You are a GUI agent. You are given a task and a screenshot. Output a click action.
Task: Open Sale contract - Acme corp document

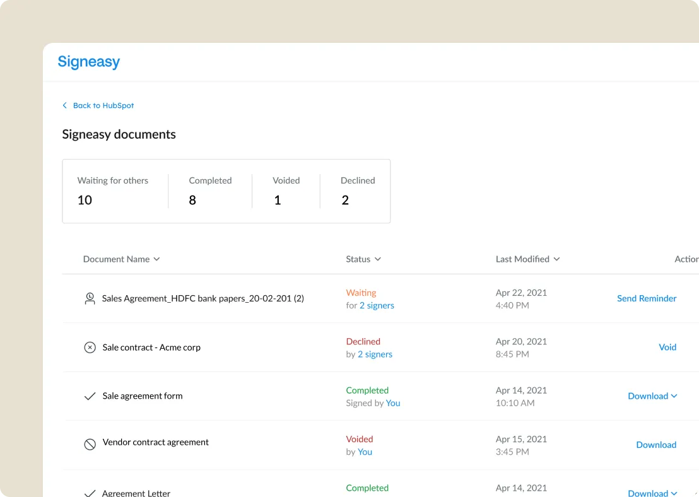tap(151, 348)
